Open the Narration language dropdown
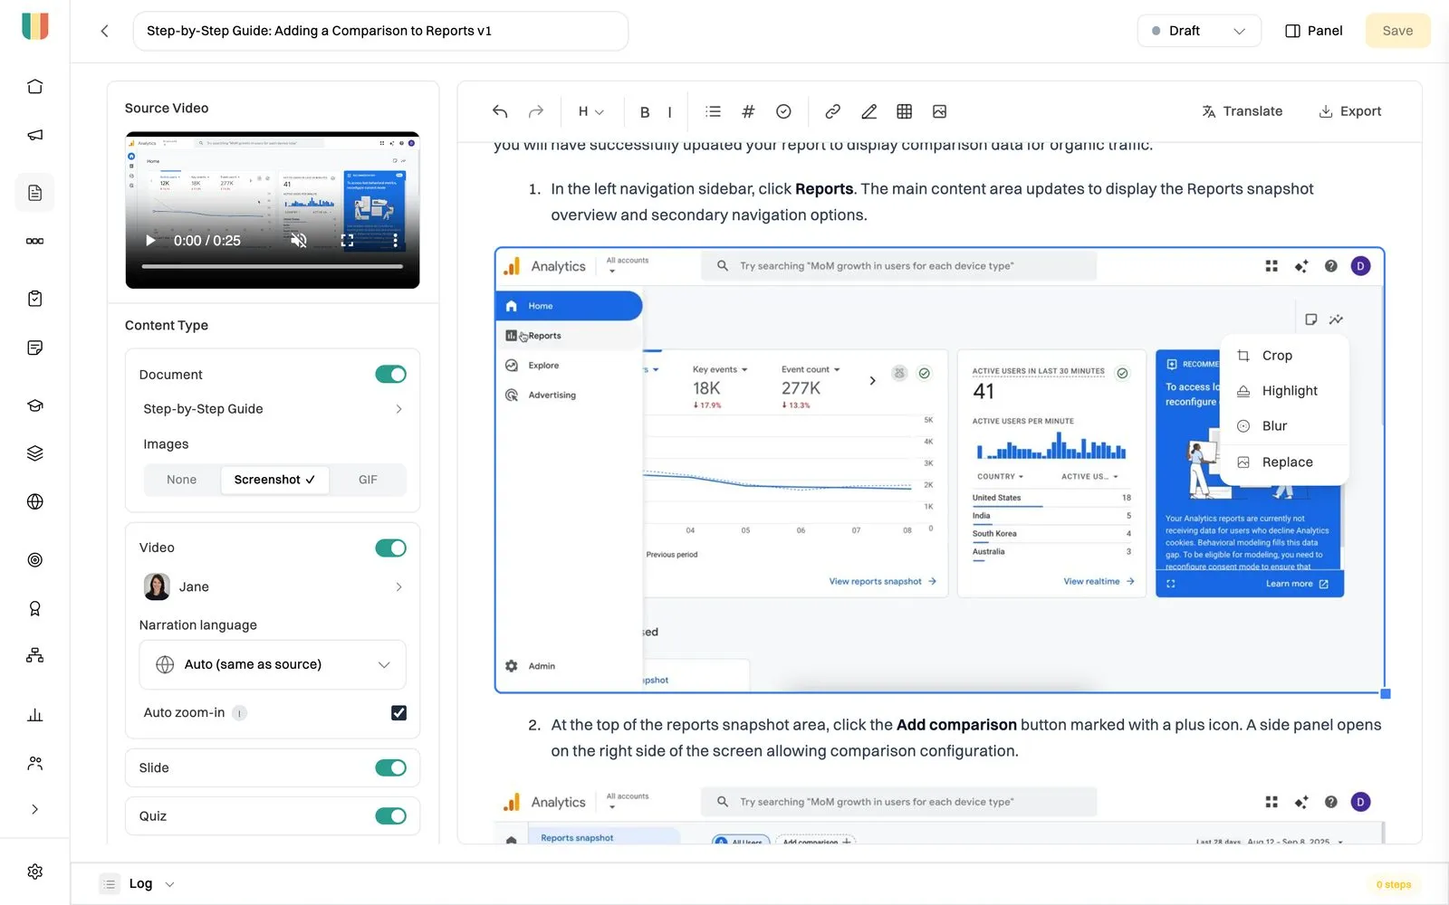The image size is (1449, 905). pyautogui.click(x=273, y=664)
